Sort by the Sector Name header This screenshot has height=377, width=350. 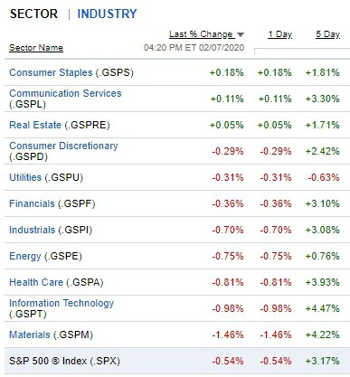[36, 48]
